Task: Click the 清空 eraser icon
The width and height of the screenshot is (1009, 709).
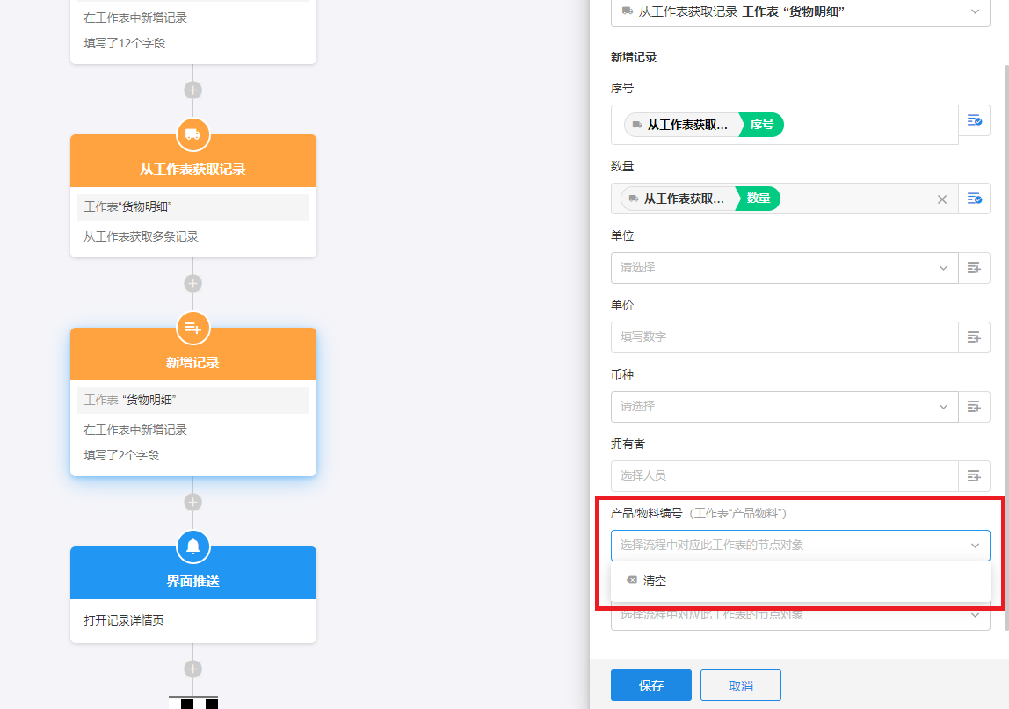Action: pyautogui.click(x=632, y=581)
